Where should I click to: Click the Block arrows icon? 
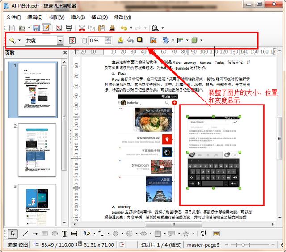click(143, 234)
